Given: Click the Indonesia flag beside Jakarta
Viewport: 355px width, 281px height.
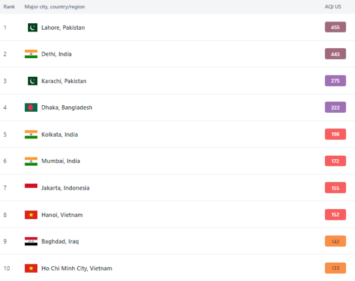Looking at the screenshot, I should point(31,186).
